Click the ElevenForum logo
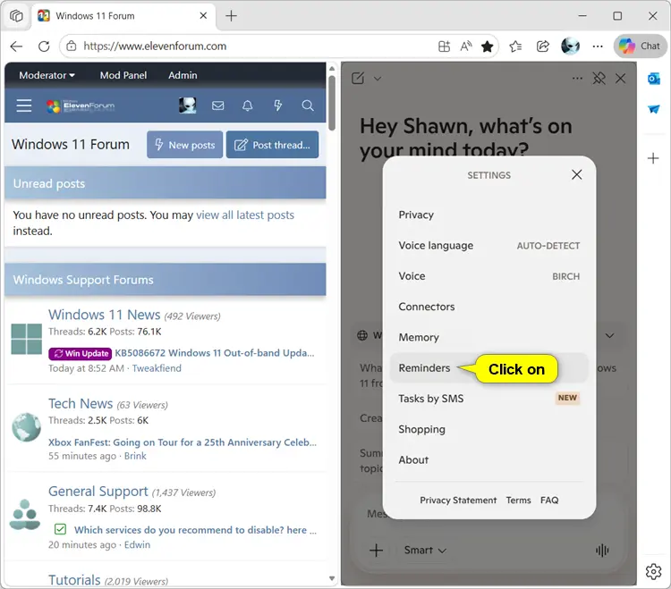This screenshot has height=589, width=671. [81, 105]
